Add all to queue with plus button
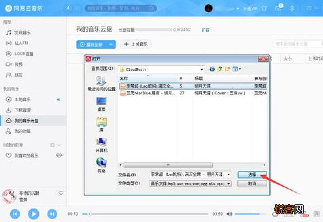 click(111, 44)
